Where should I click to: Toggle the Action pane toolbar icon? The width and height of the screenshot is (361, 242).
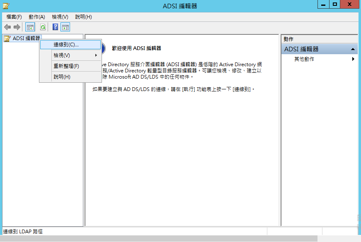[65, 27]
